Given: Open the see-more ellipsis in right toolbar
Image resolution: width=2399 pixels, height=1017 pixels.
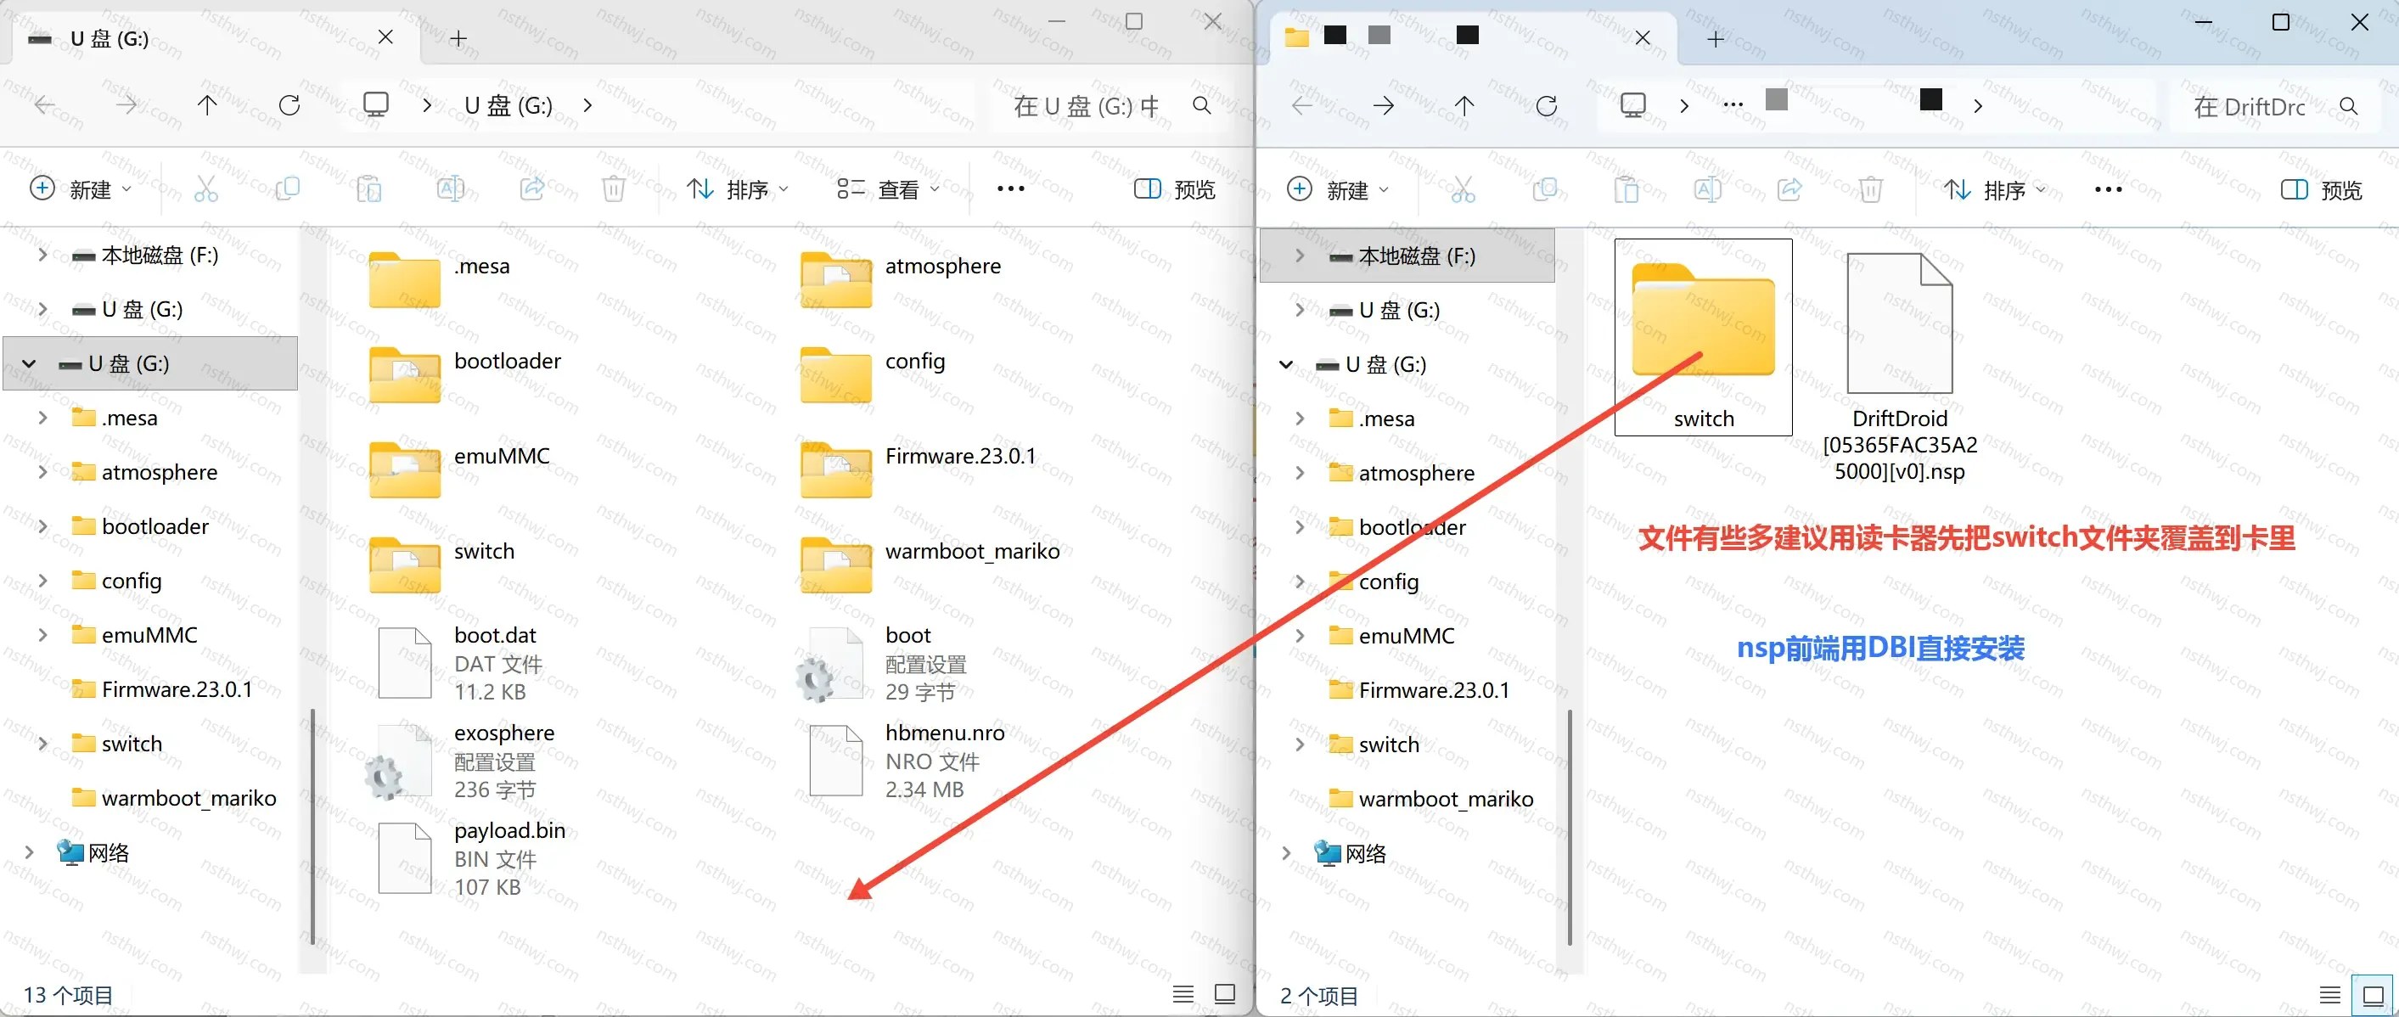Looking at the screenshot, I should [2108, 190].
